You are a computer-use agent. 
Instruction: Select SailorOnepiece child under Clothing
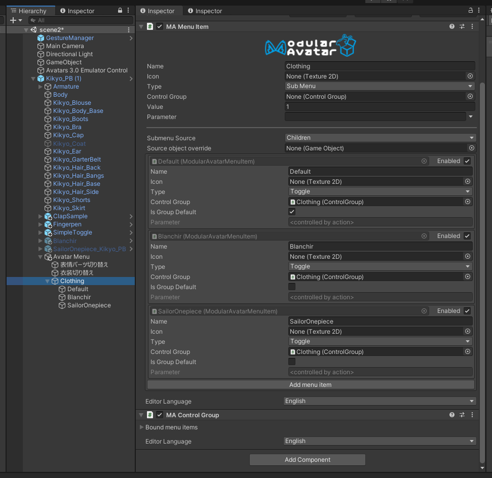(x=89, y=305)
